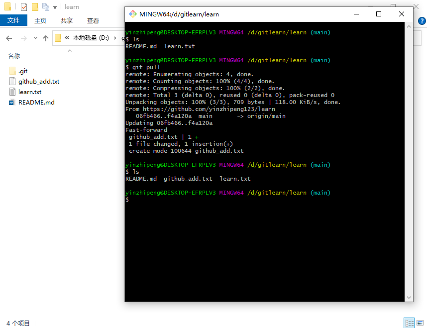The image size is (427, 328).
Task: Click '1 file changed, 1 insertion(+)' line
Action: pos(181,144)
